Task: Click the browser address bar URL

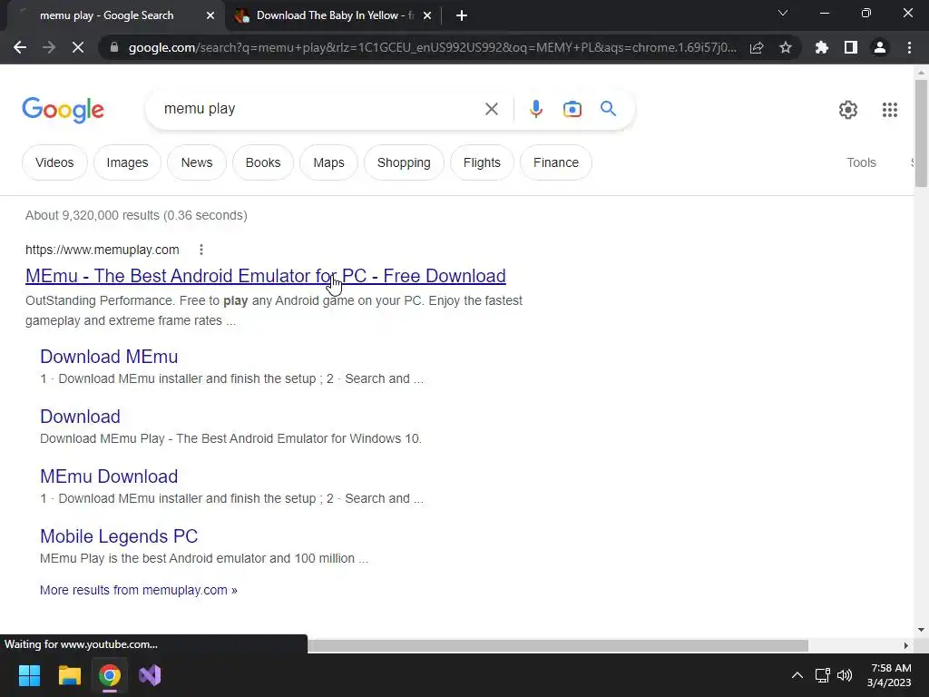Action: coord(433,47)
